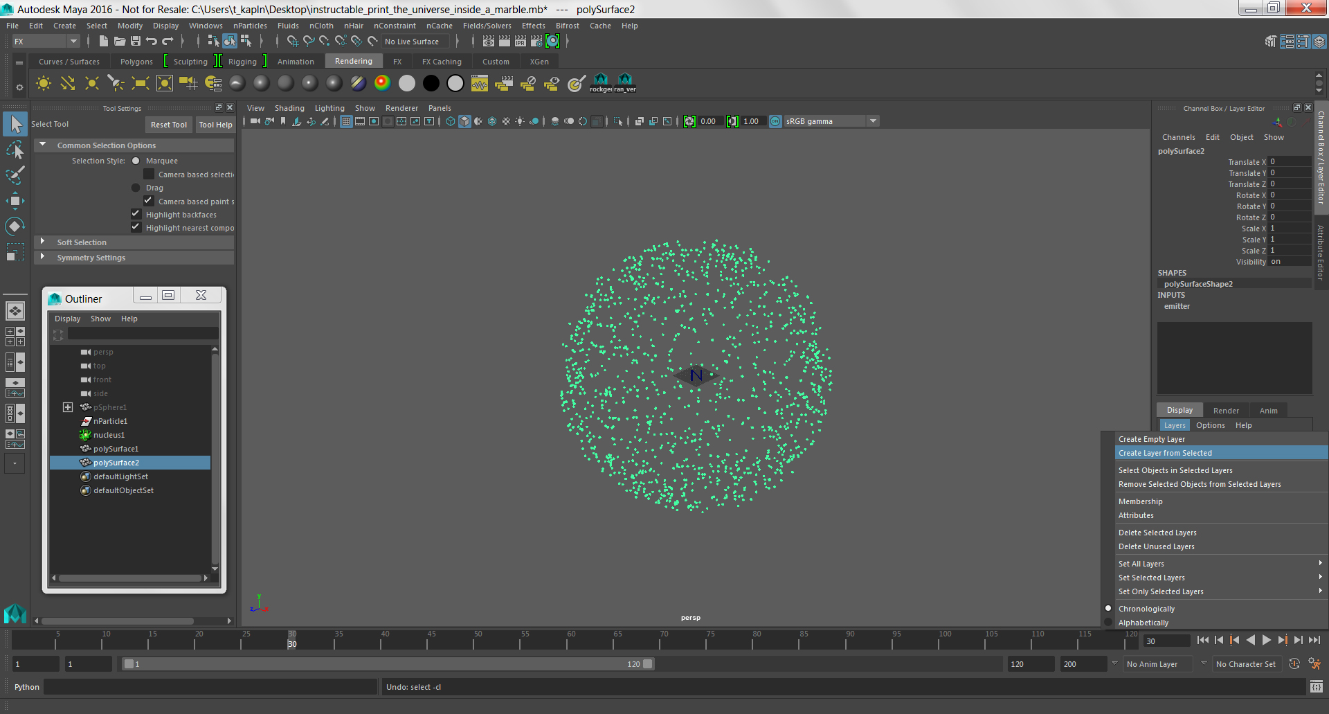Switch to Anim layer tab
The image size is (1329, 714).
[1268, 411]
